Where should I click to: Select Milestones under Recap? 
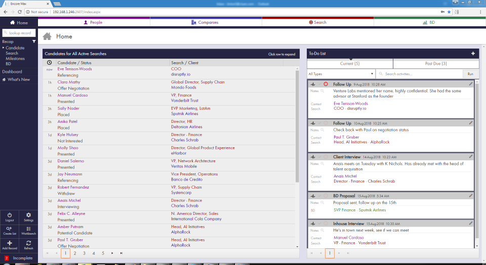[15, 59]
